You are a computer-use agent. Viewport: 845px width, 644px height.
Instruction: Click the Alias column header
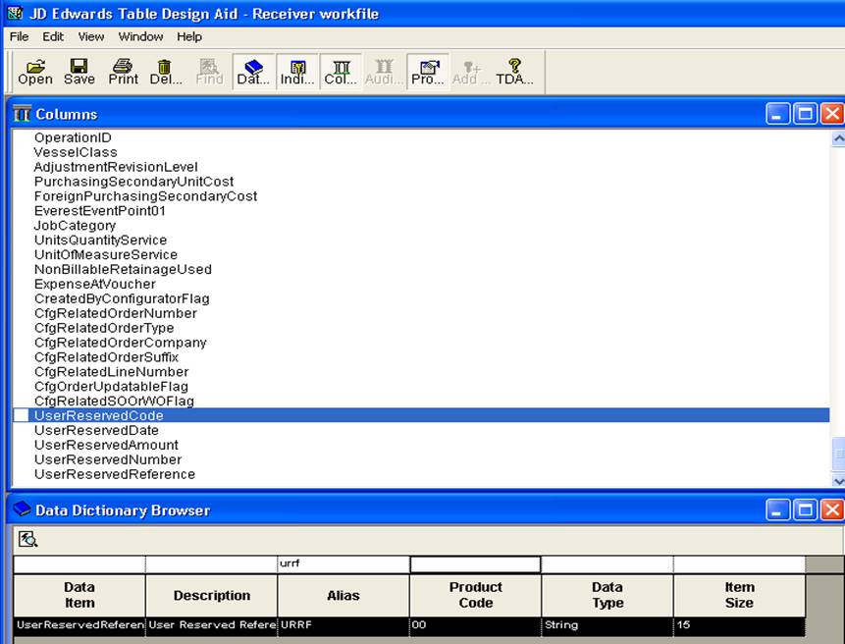tap(343, 596)
